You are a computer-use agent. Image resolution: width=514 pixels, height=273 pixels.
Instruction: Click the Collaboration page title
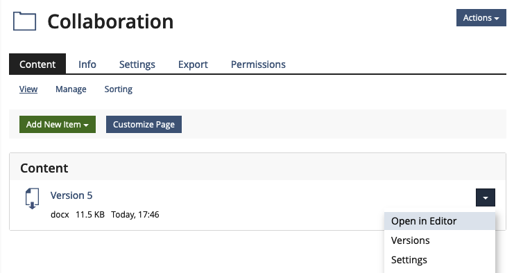(x=110, y=21)
